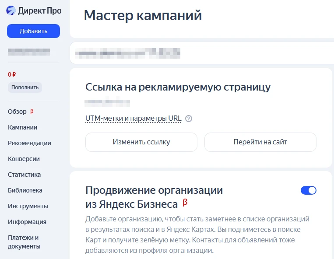
Task: Open the Информация sidebar item
Action: pyautogui.click(x=27, y=222)
